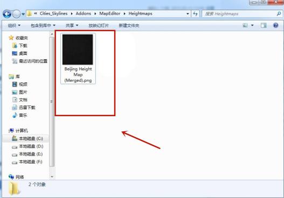Open the recent pages dropdown arrow

point(23,14)
